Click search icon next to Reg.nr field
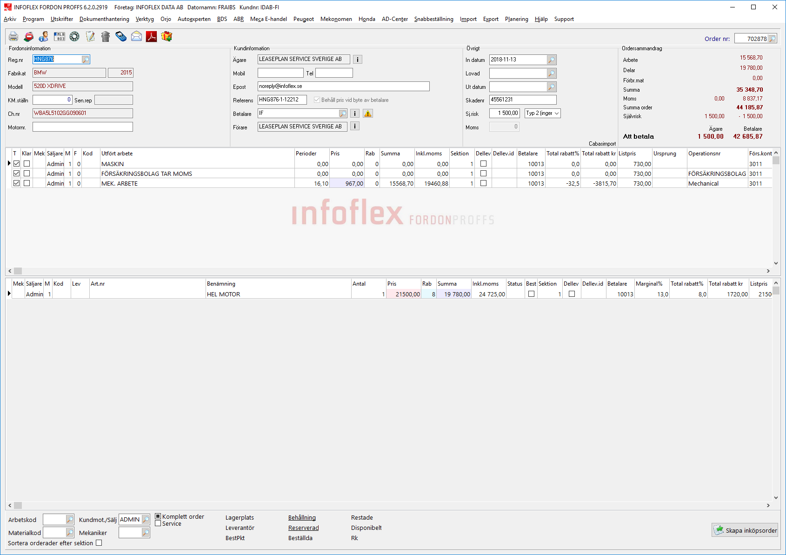Screen dimensions: 786x555 86,60
